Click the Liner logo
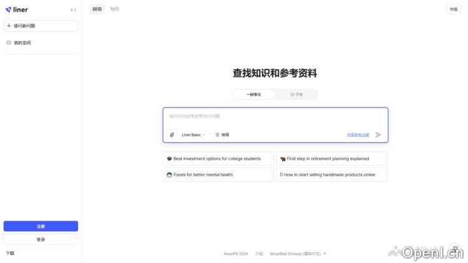The height and width of the screenshot is (263, 468). tap(16, 9)
